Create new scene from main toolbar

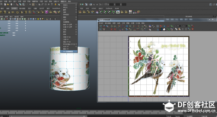[x=5, y=5]
